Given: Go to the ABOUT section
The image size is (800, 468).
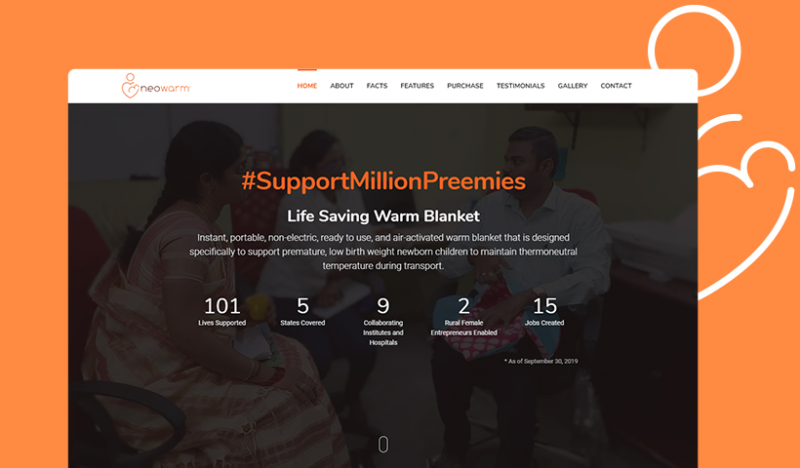Looking at the screenshot, I should click(x=341, y=86).
